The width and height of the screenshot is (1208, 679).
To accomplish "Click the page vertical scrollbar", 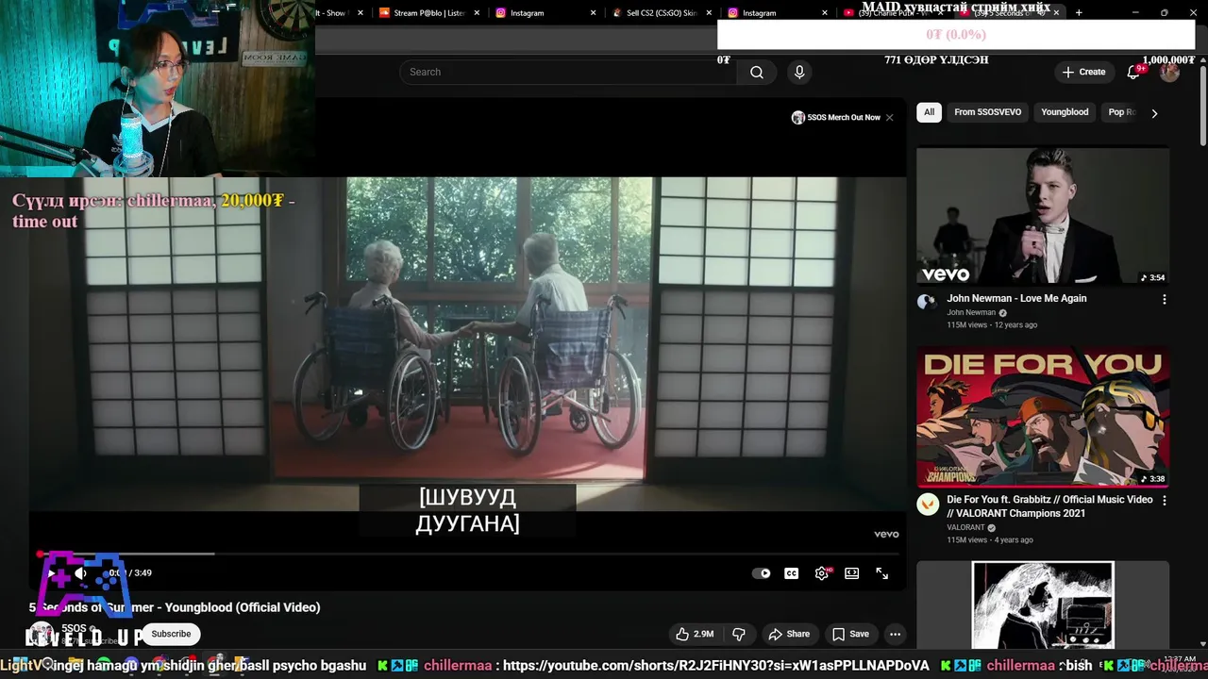I will [1202, 104].
